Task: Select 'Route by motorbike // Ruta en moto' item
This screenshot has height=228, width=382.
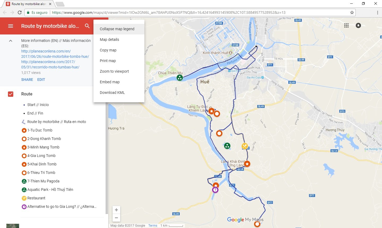Action: click(x=57, y=122)
